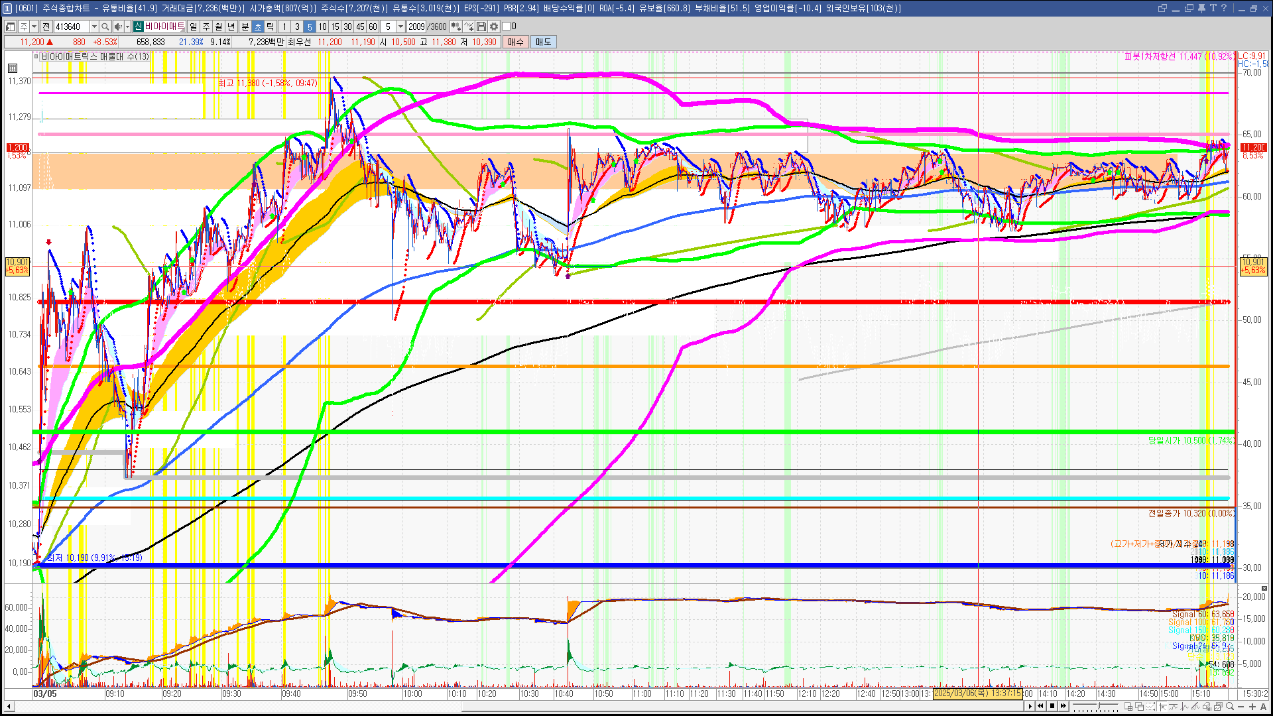Click the save chart floppy disk icon
This screenshot has height=716, width=1273.
481,27
